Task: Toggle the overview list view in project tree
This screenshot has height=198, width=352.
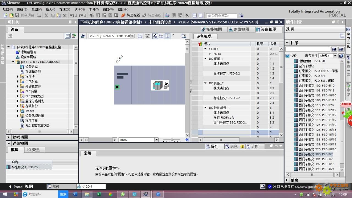Action: click(68, 36)
